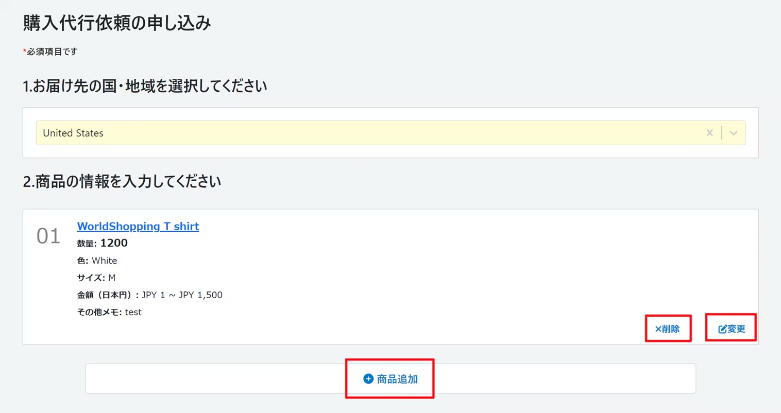Click the × icon in the 削除 button

click(658, 328)
